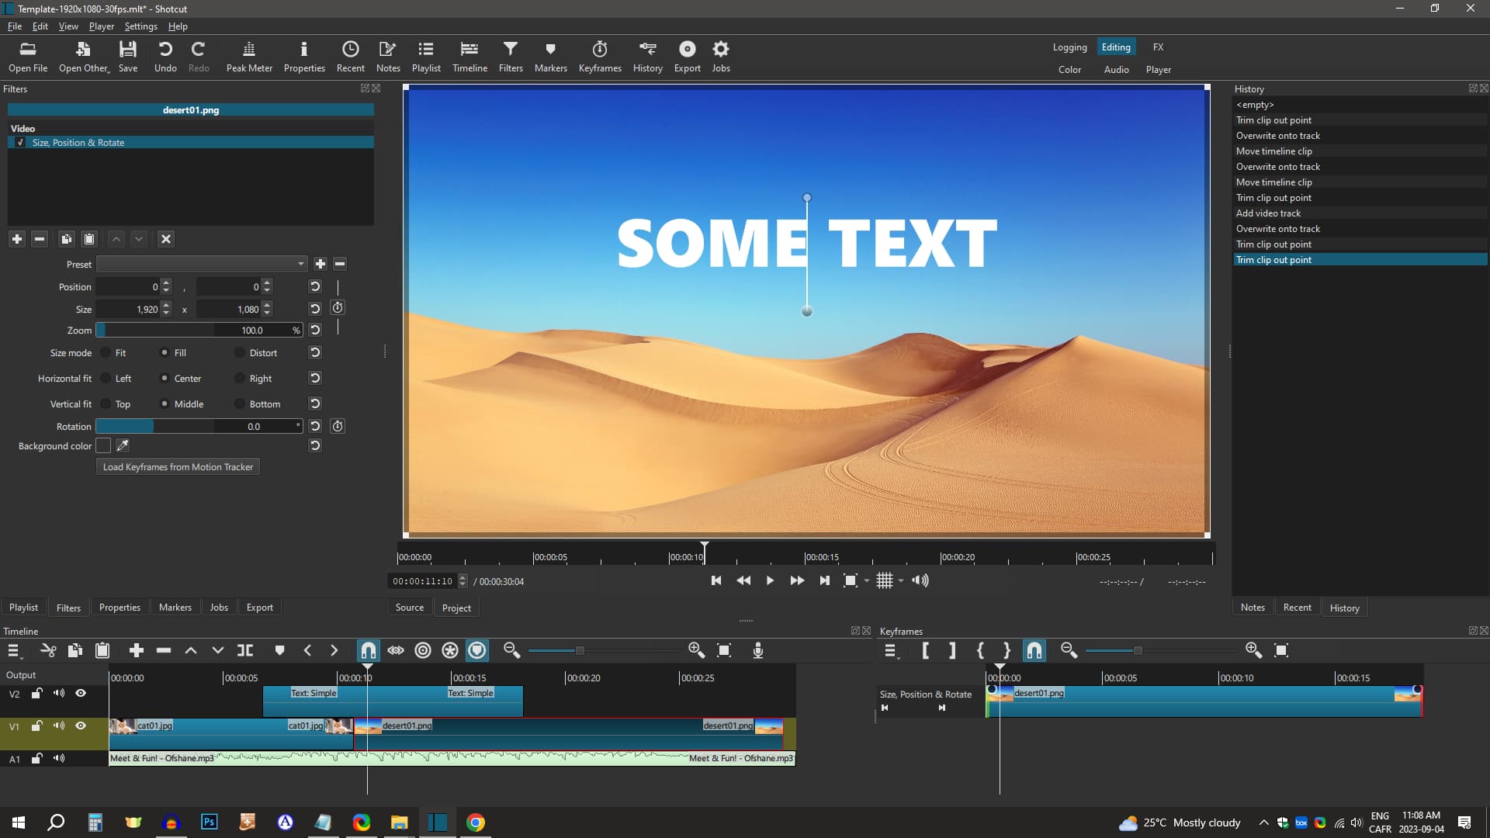Select Bottom vertical fit

point(240,404)
